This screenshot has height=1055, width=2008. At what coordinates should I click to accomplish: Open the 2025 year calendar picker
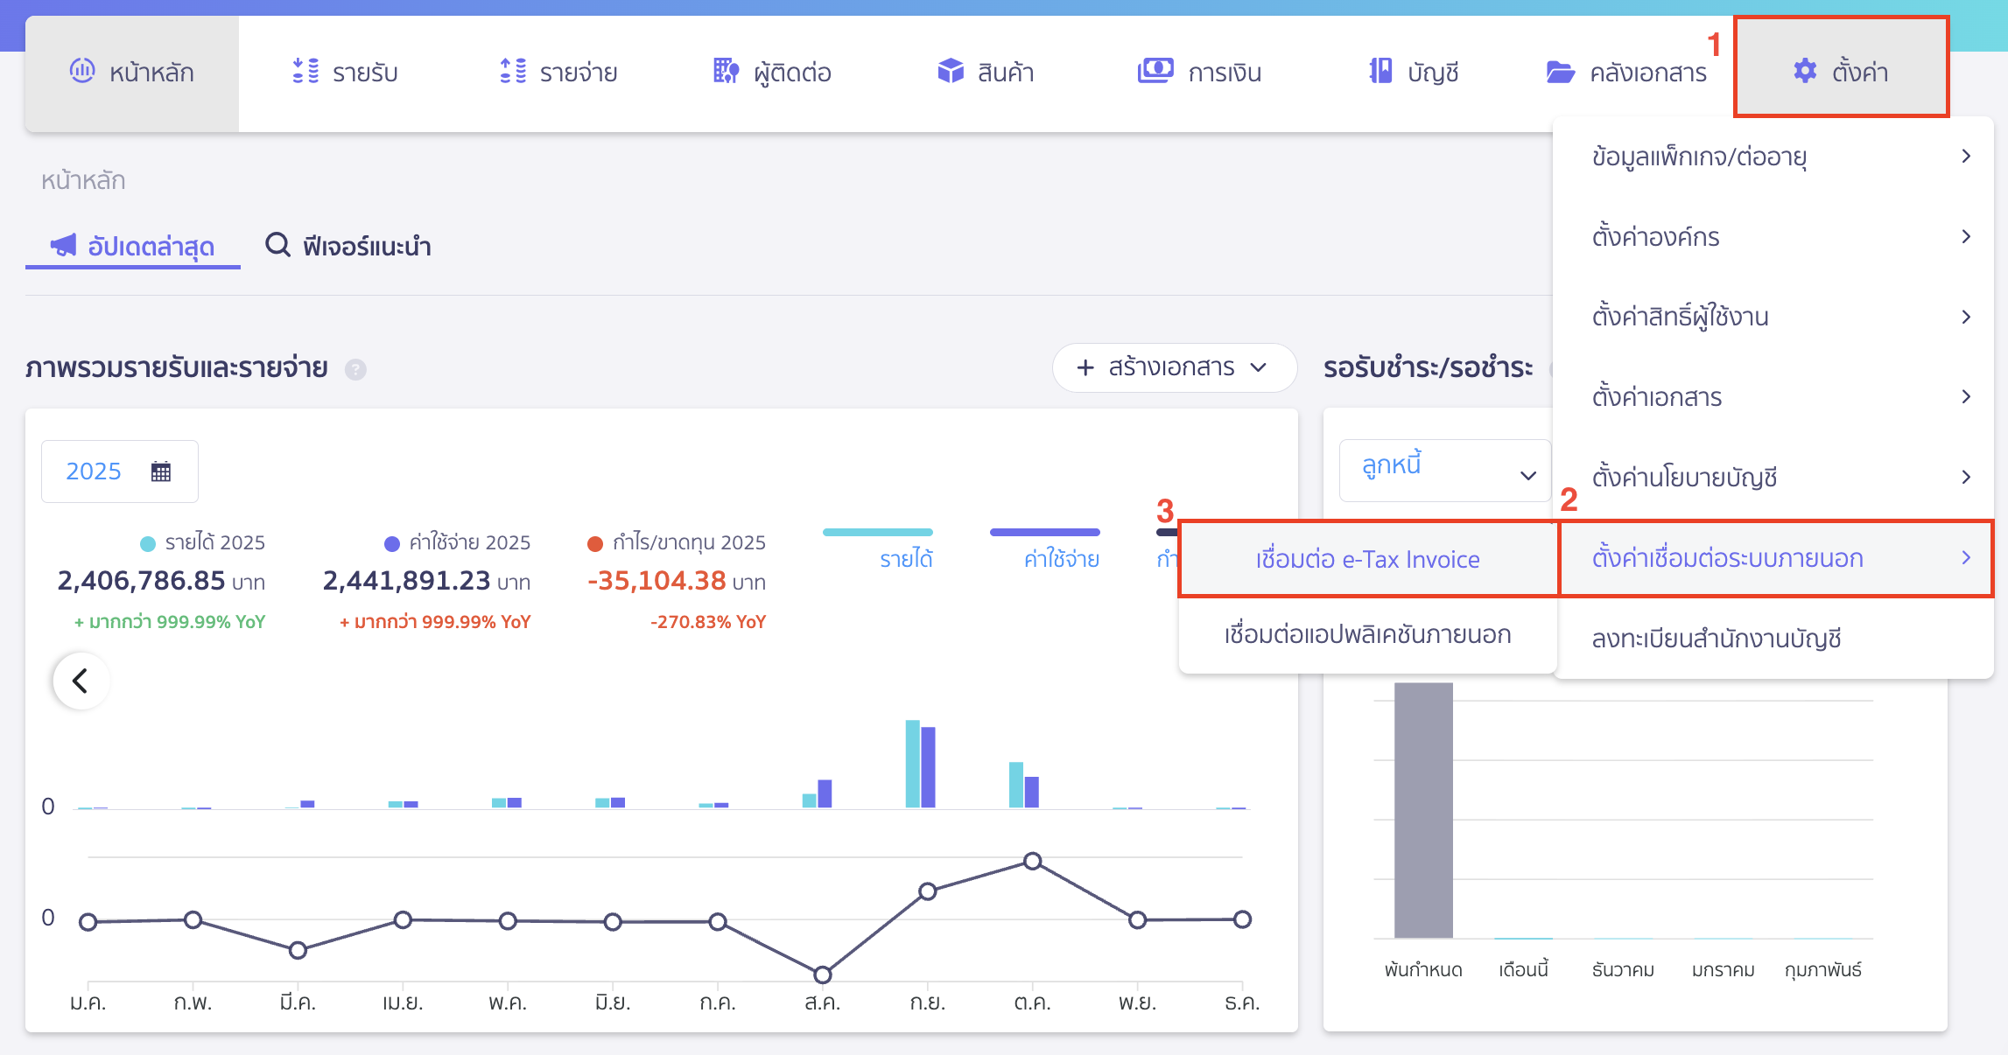pos(119,471)
